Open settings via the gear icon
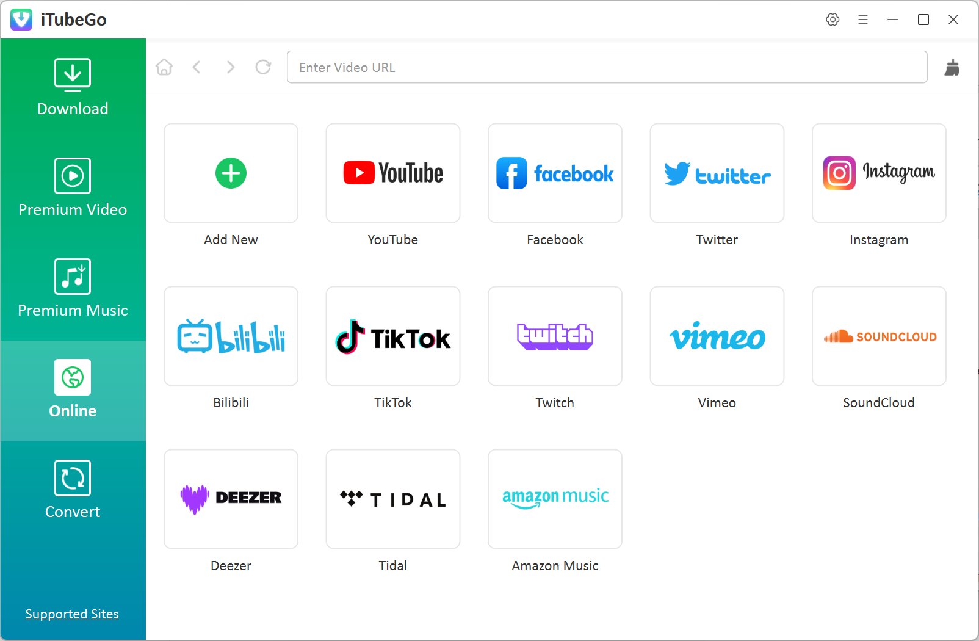Viewport: 979px width, 641px height. tap(833, 20)
